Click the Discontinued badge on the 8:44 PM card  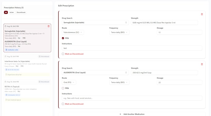click(44, 82)
